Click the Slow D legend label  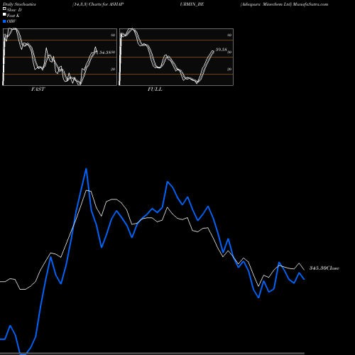[x=14, y=10]
